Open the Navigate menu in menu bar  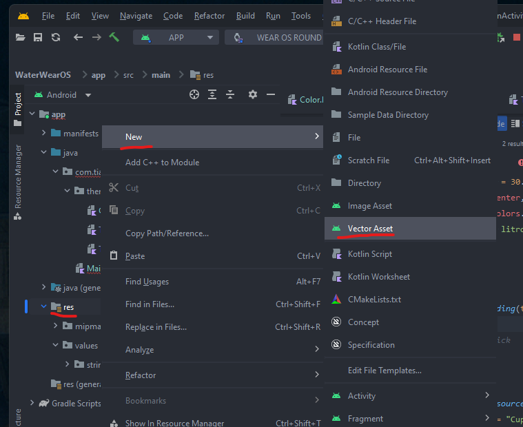pyautogui.click(x=136, y=15)
